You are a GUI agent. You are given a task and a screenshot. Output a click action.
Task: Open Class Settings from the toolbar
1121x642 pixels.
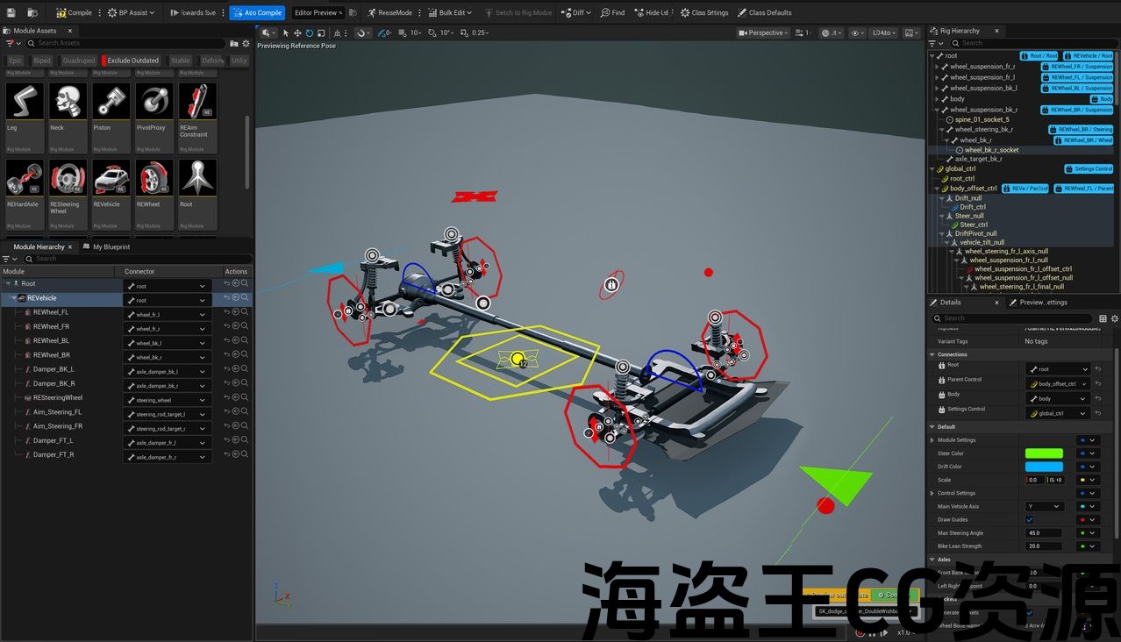pyautogui.click(x=704, y=12)
